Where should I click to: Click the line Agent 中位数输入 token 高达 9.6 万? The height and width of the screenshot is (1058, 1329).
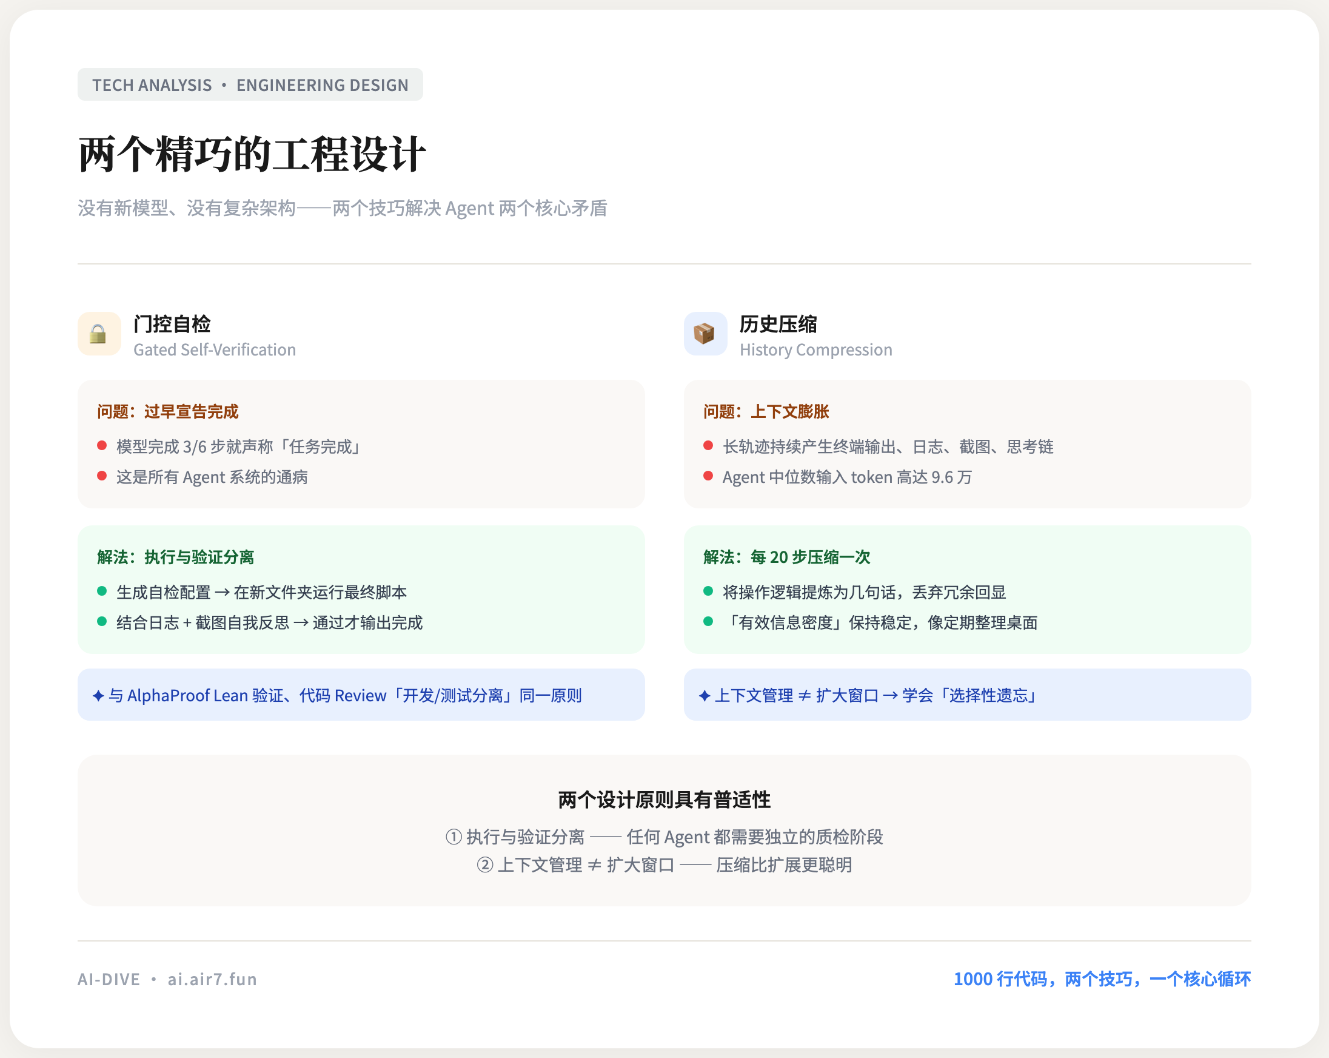click(x=848, y=477)
